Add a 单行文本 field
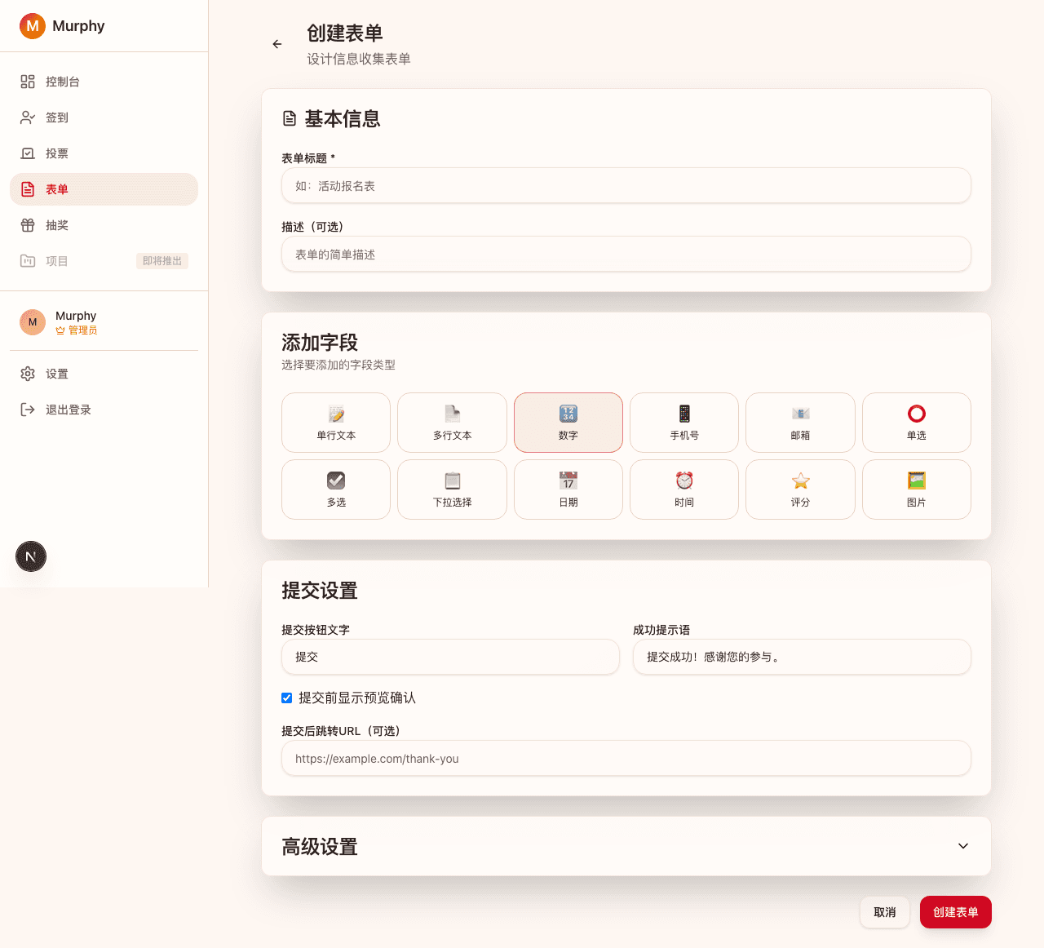Image resolution: width=1044 pixels, height=948 pixels. (336, 423)
